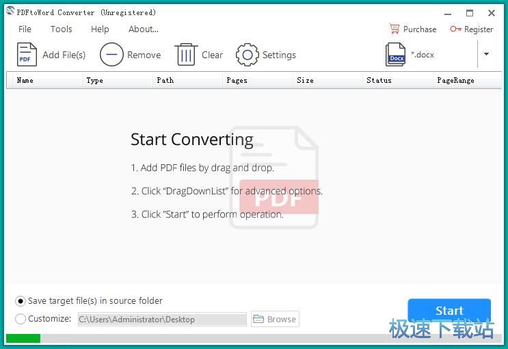Sort by the Size column header
This screenshot has width=508, height=349.
click(327, 80)
